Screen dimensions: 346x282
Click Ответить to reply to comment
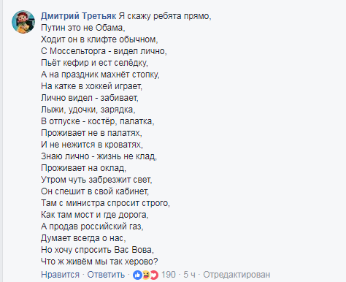tap(106, 275)
